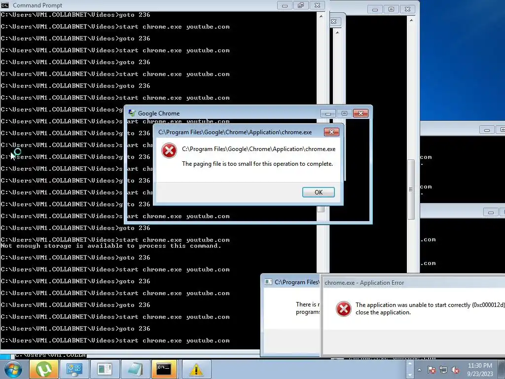Minimize the main Command Prompt window
This screenshot has width=505, height=379.
(285, 5)
